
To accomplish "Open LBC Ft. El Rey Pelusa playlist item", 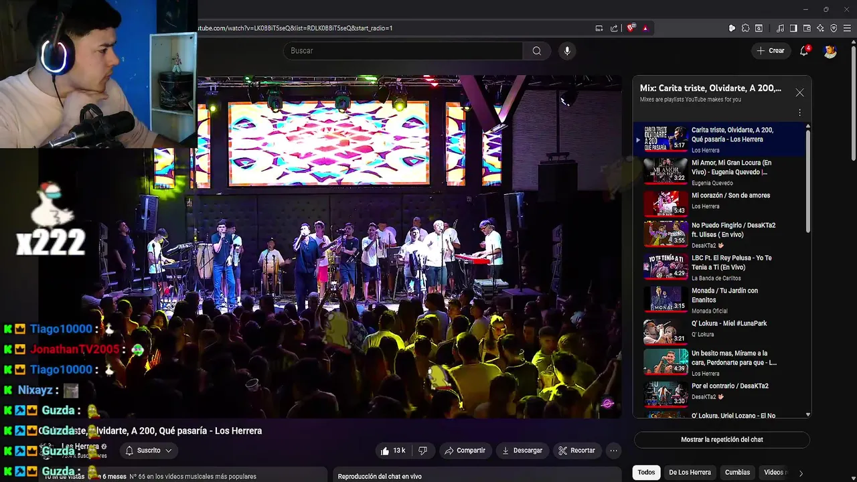I will point(720,267).
